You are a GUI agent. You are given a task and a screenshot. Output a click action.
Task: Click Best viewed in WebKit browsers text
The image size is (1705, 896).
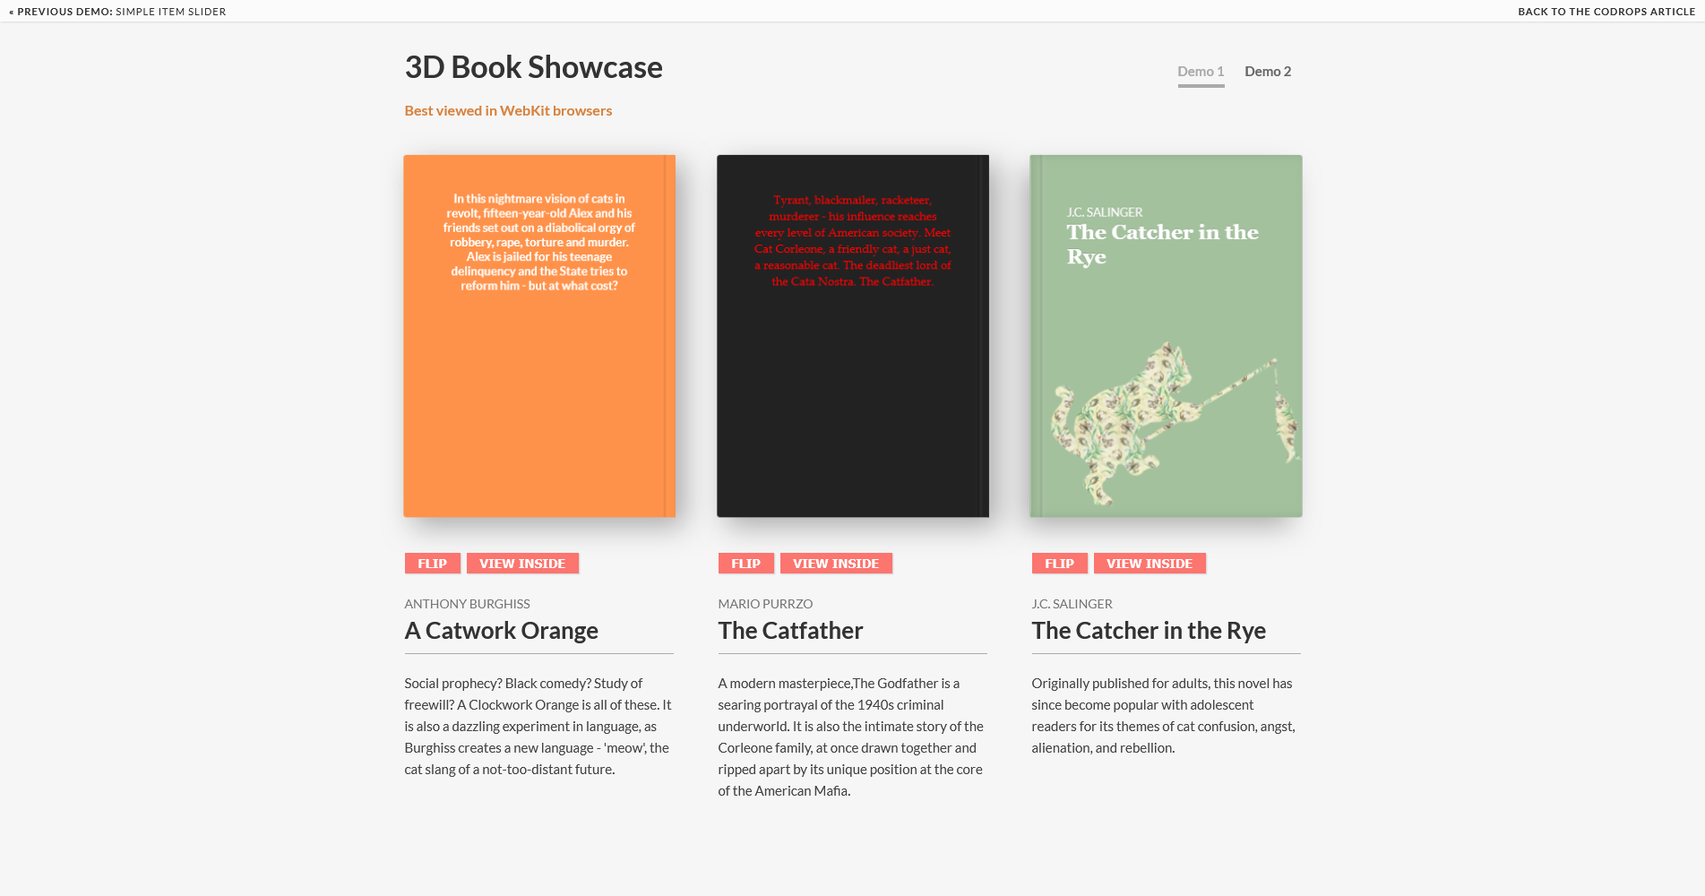(x=508, y=111)
